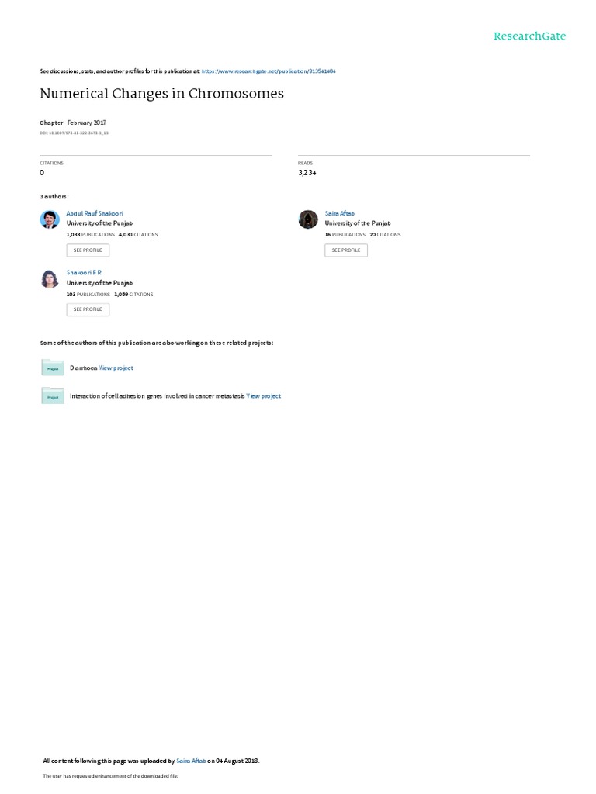Click the title Numerical Changes in Chromosomes
This screenshot has width=596, height=794.
coord(161,94)
